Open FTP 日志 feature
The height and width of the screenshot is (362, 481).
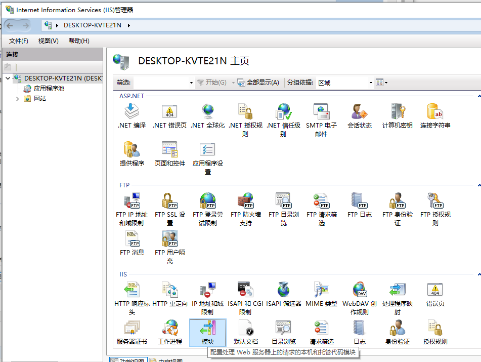359,205
